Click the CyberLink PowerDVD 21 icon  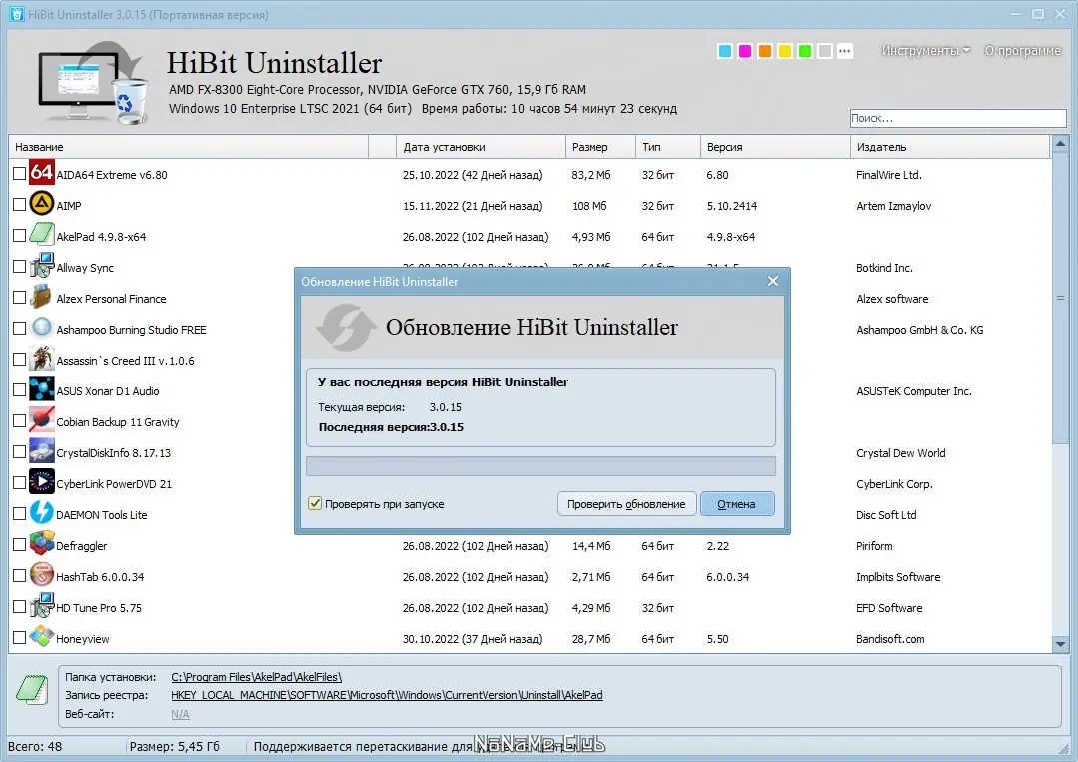(41, 481)
